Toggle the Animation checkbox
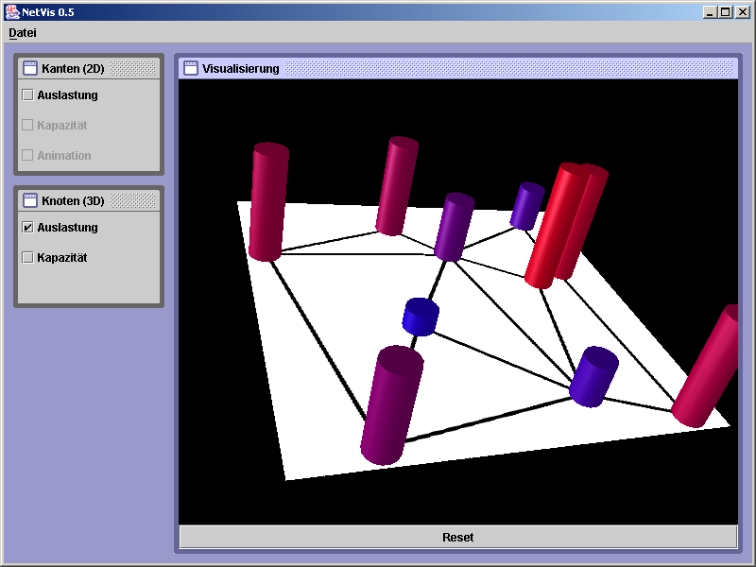Viewport: 756px width, 567px height. (28, 155)
